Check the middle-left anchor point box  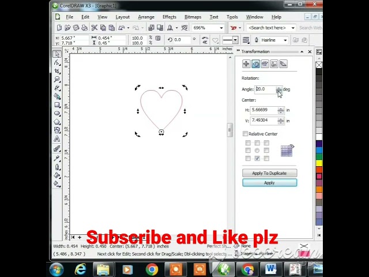tap(248, 150)
